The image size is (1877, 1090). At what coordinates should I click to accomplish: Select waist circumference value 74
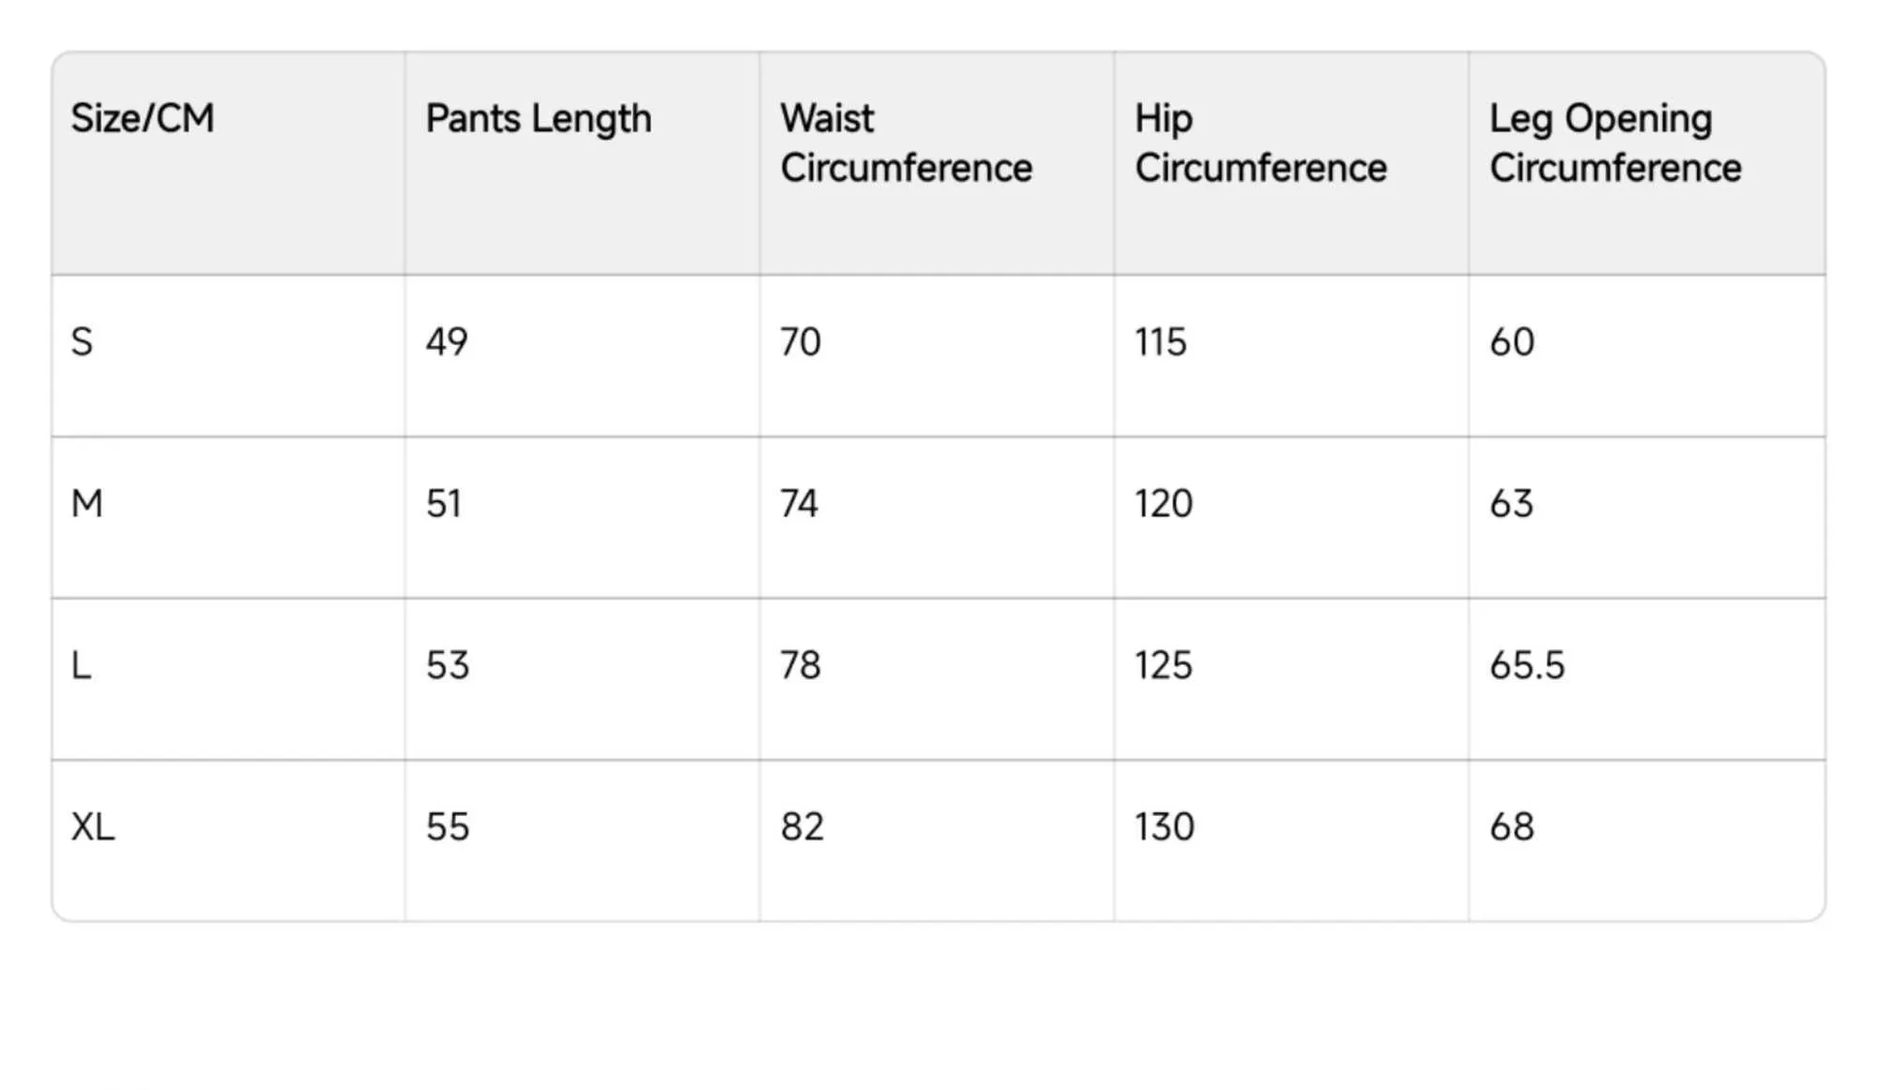800,505
